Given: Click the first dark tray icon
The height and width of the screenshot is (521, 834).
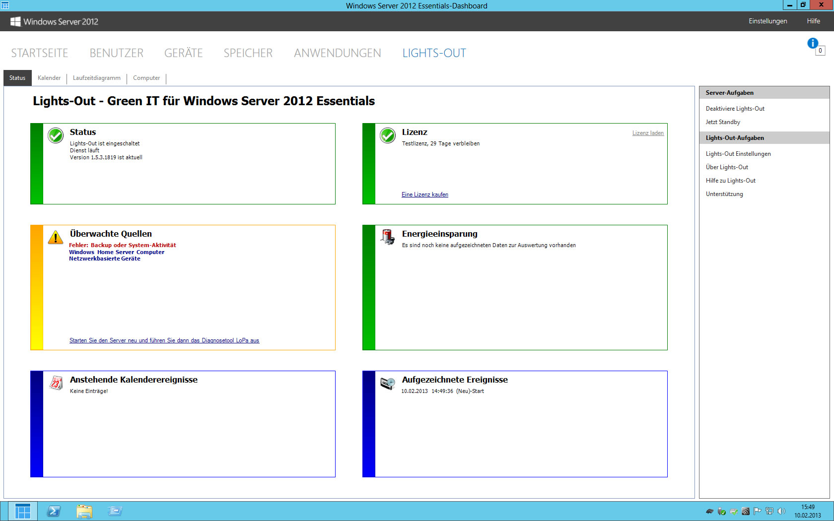Looking at the screenshot, I should [x=710, y=511].
